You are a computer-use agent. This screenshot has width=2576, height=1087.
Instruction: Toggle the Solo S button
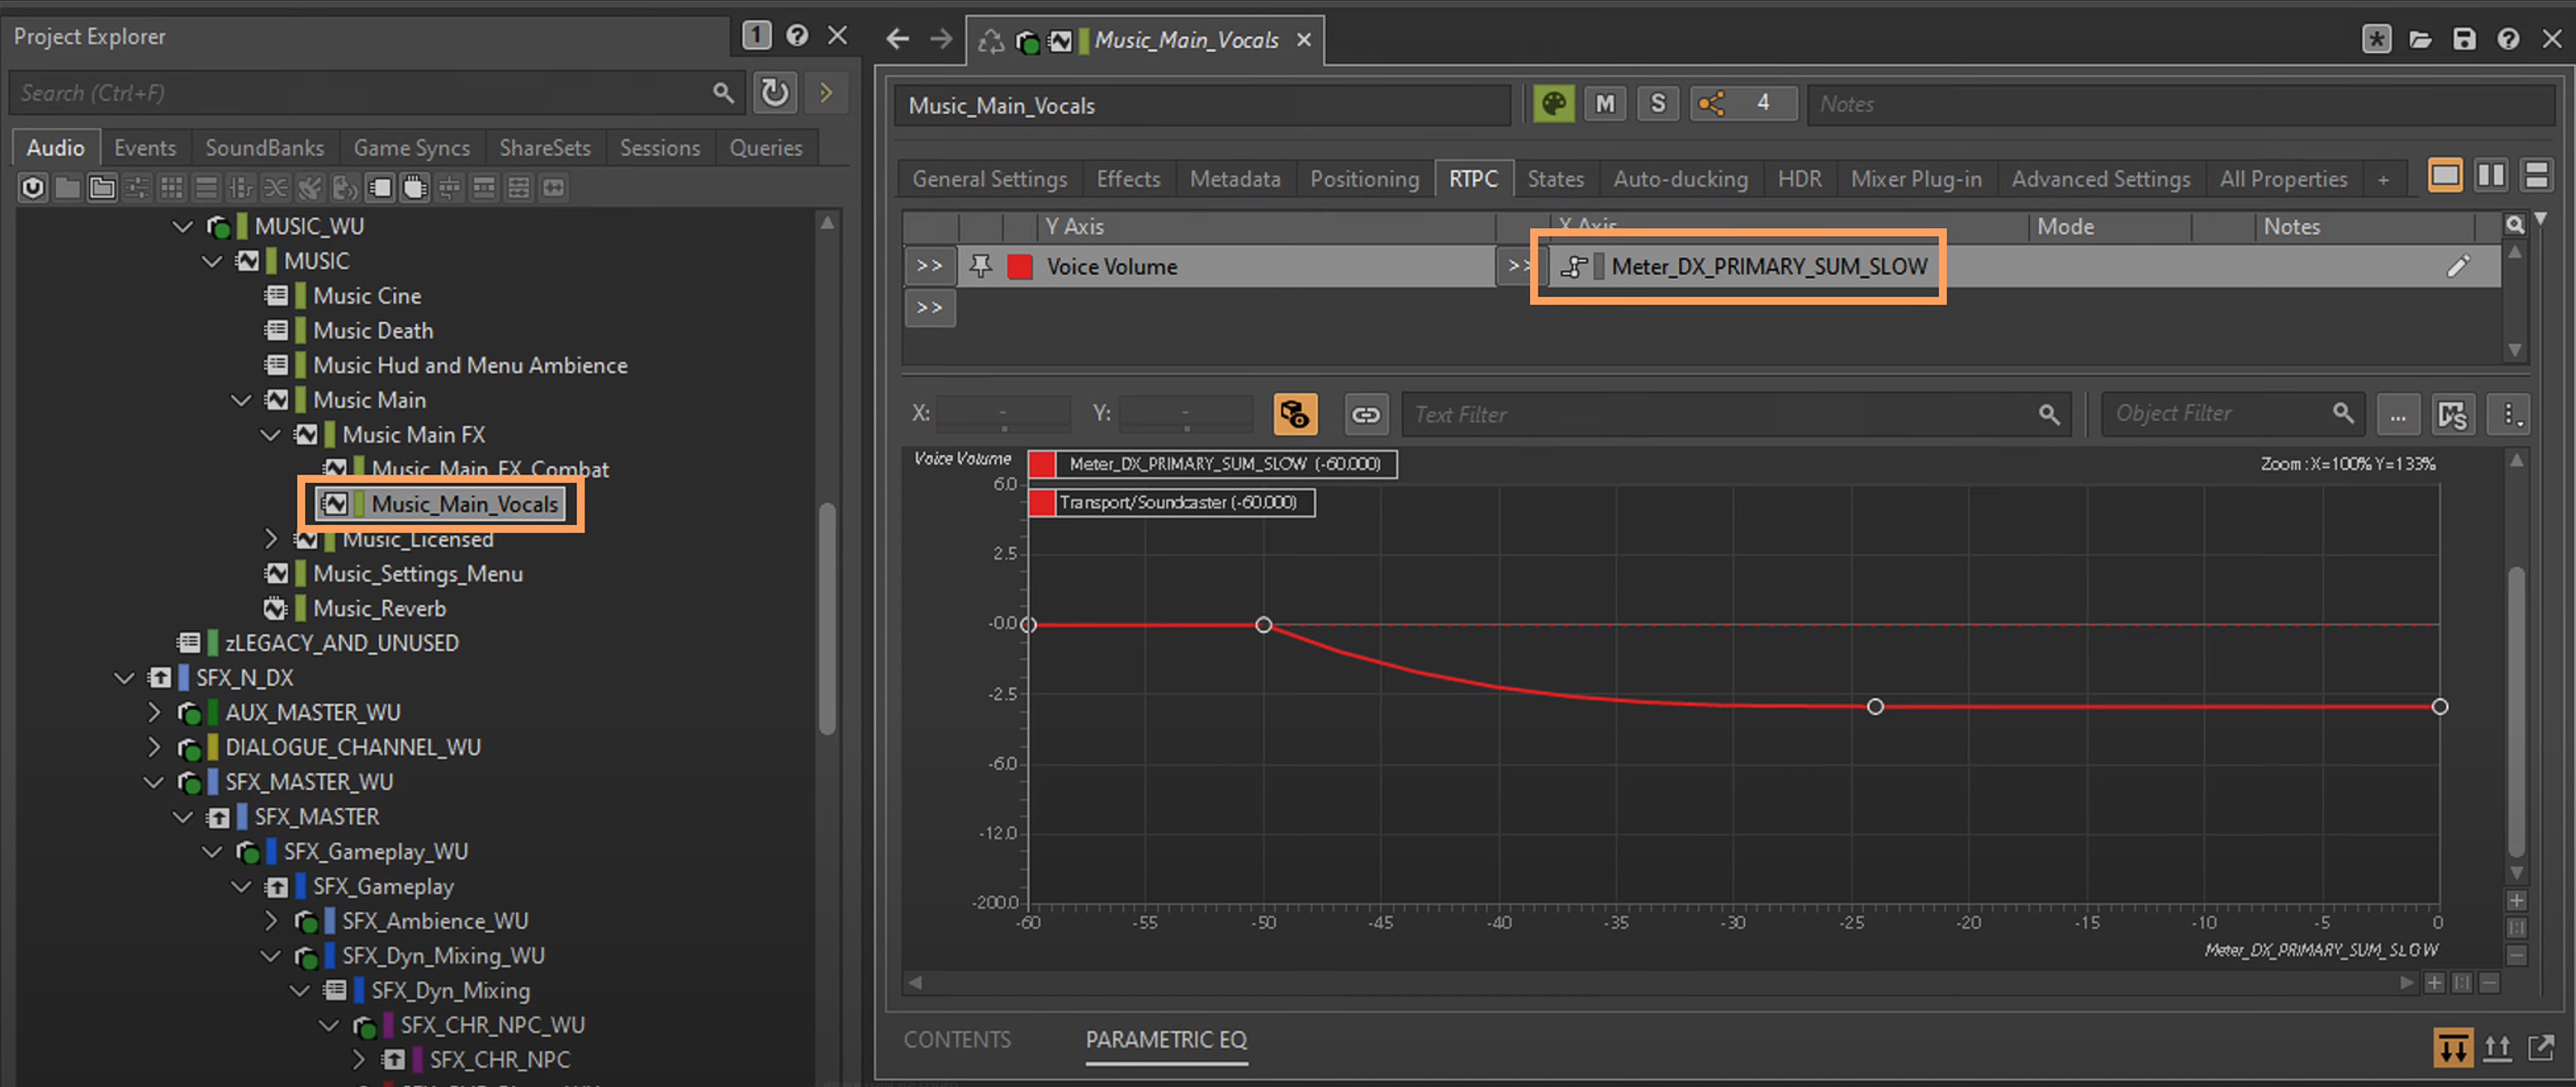[1657, 104]
